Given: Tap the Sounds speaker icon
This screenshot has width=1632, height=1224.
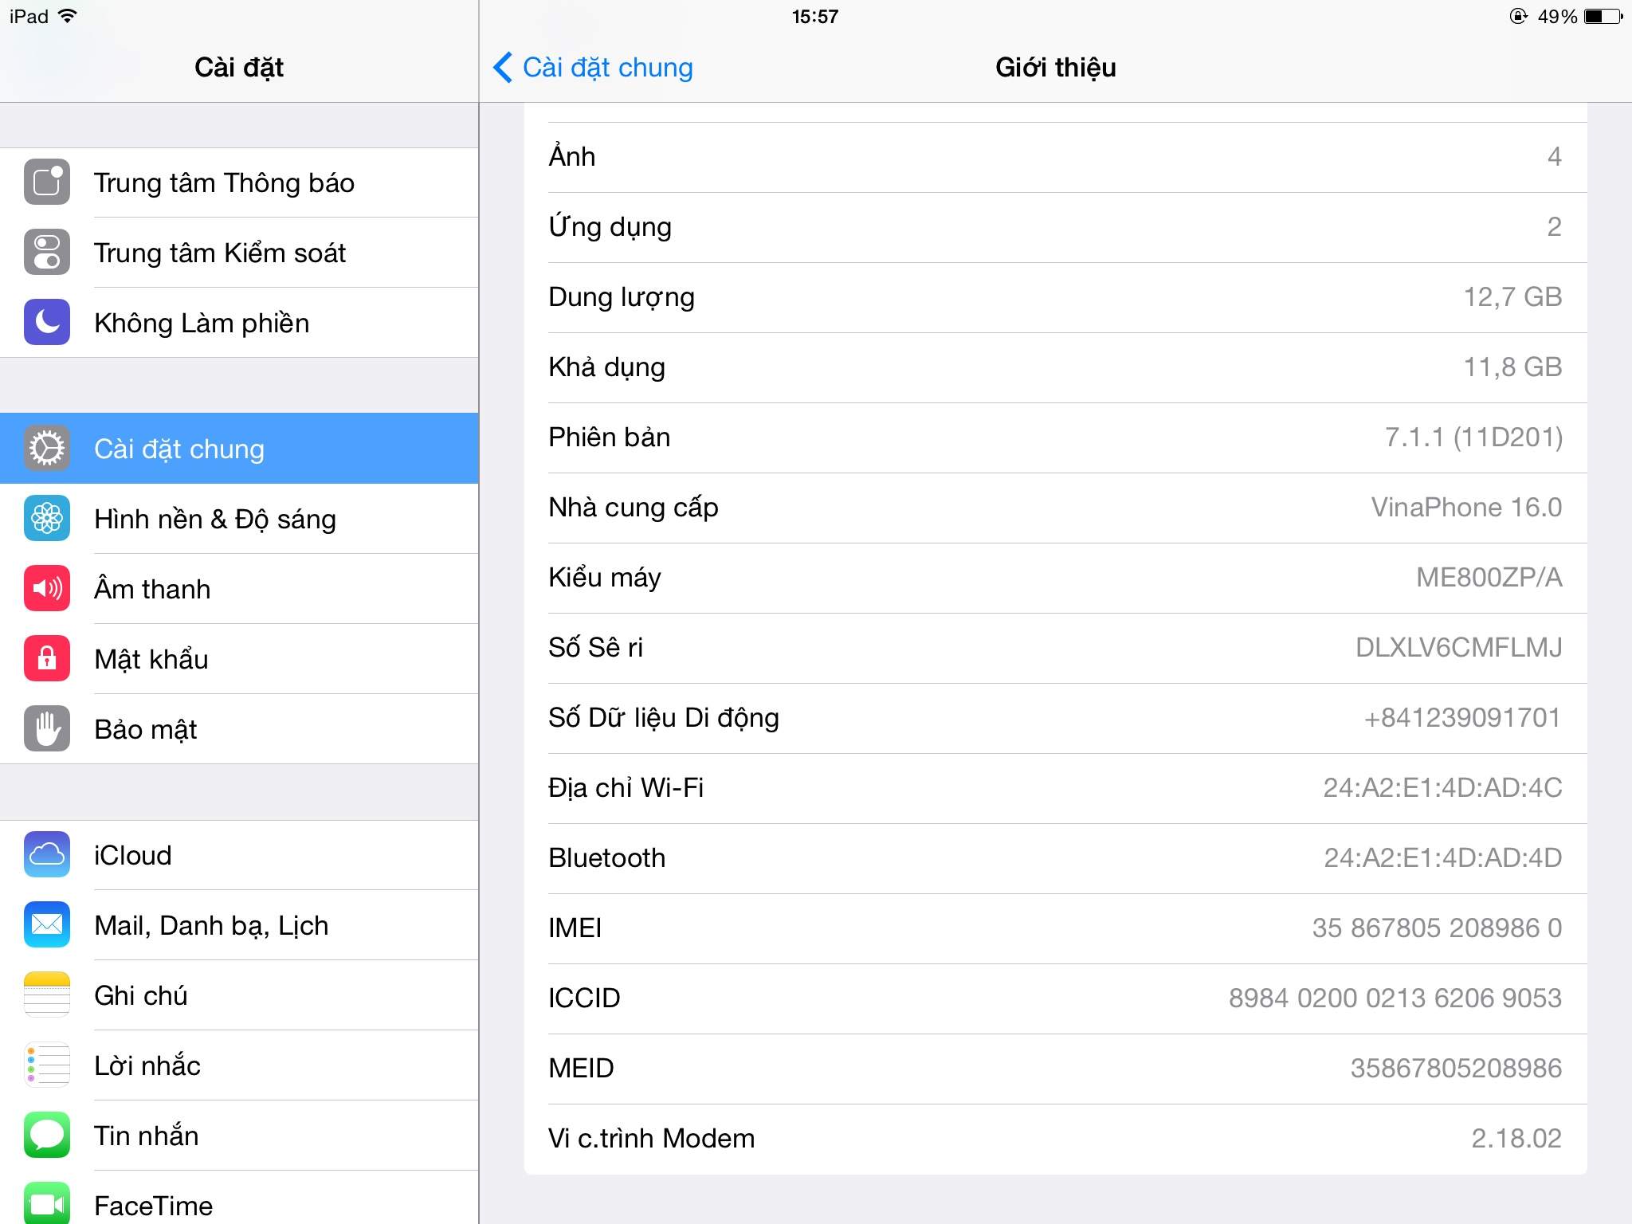Looking at the screenshot, I should pos(47,589).
